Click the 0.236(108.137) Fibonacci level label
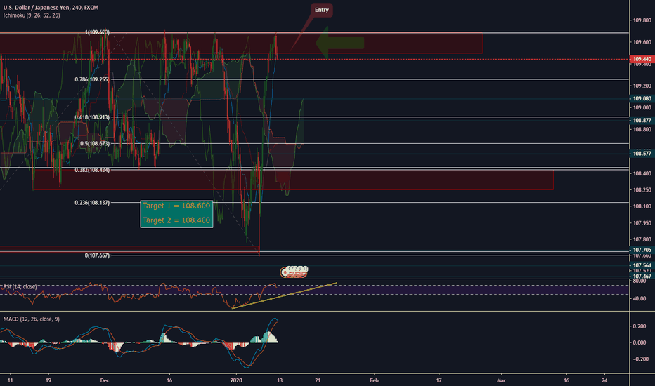This screenshot has height=386, width=655. (x=92, y=203)
